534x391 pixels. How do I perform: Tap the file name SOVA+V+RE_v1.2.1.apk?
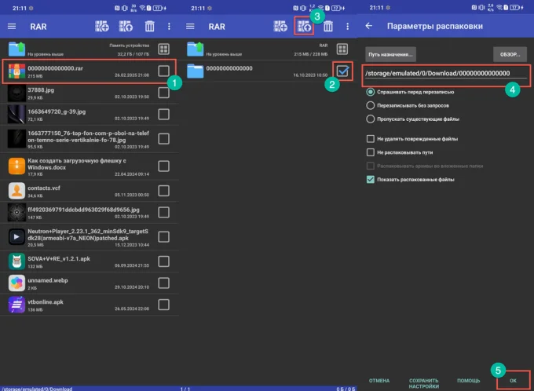(x=59, y=259)
